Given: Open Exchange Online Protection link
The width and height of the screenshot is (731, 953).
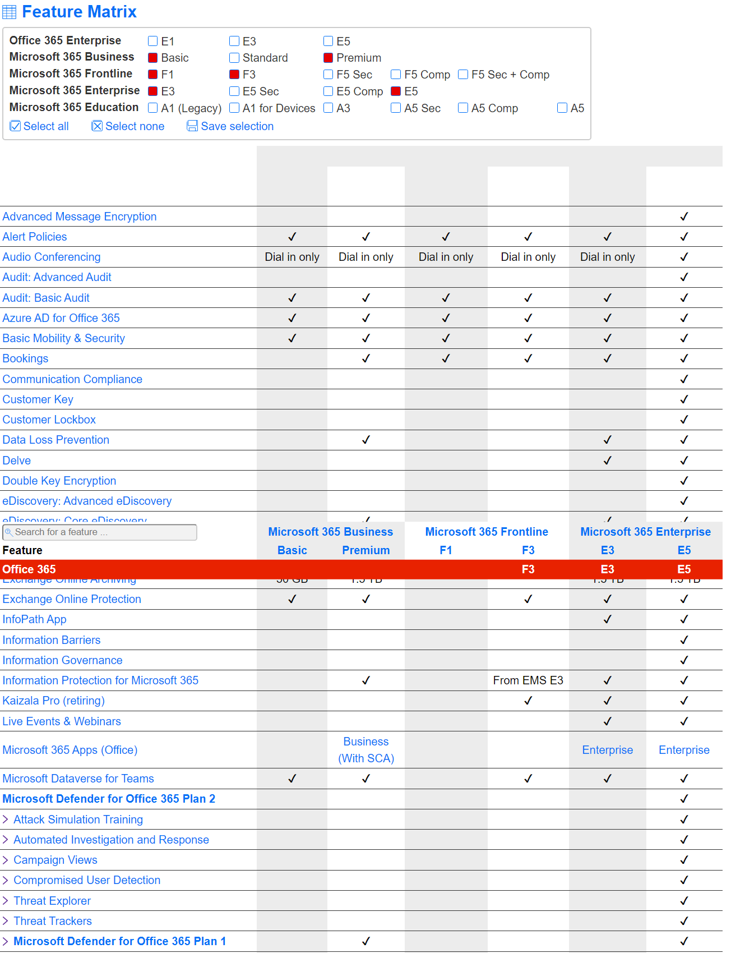Looking at the screenshot, I should pyautogui.click(x=72, y=599).
